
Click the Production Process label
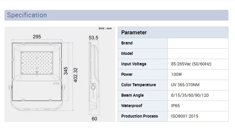[139, 116]
